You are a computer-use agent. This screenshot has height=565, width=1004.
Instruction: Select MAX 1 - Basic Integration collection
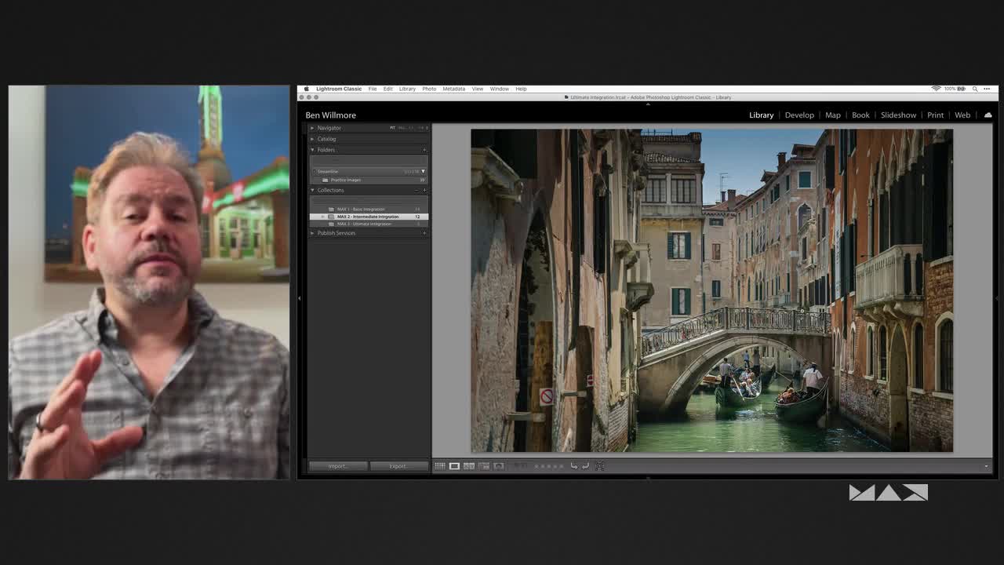(361, 210)
